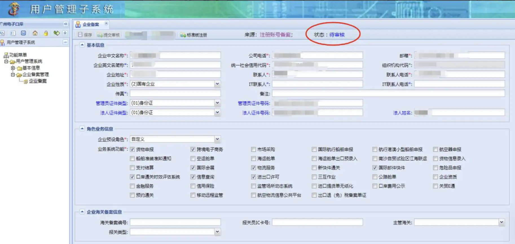Click the green arrow logout icon
The width and height of the screenshot is (515, 244).
tap(57, 33)
